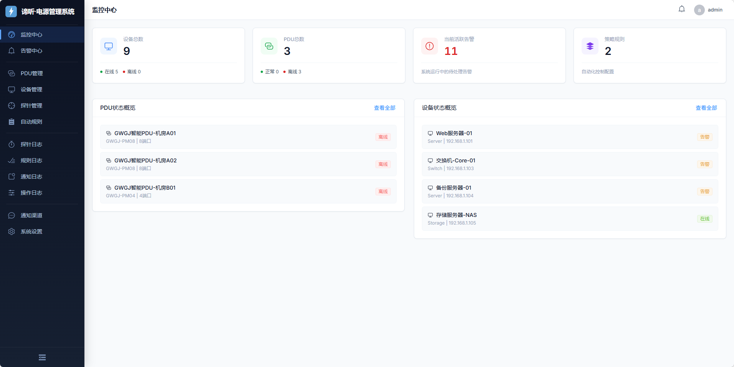Click the purple strategy rules layers icon
Image resolution: width=734 pixels, height=367 pixels.
(590, 46)
